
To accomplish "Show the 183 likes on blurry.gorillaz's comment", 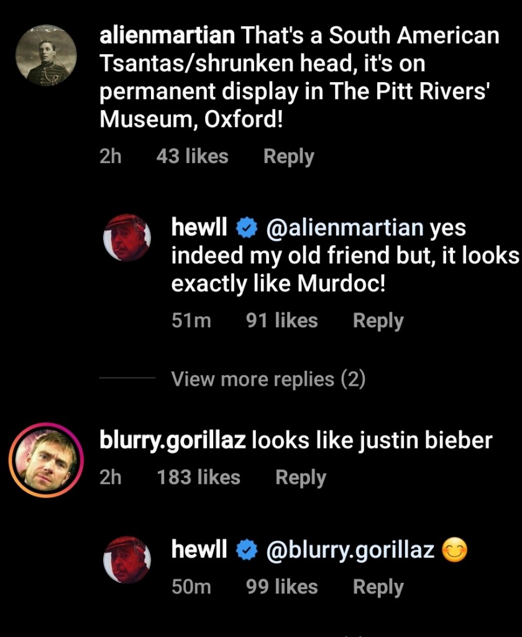I will click(198, 477).
